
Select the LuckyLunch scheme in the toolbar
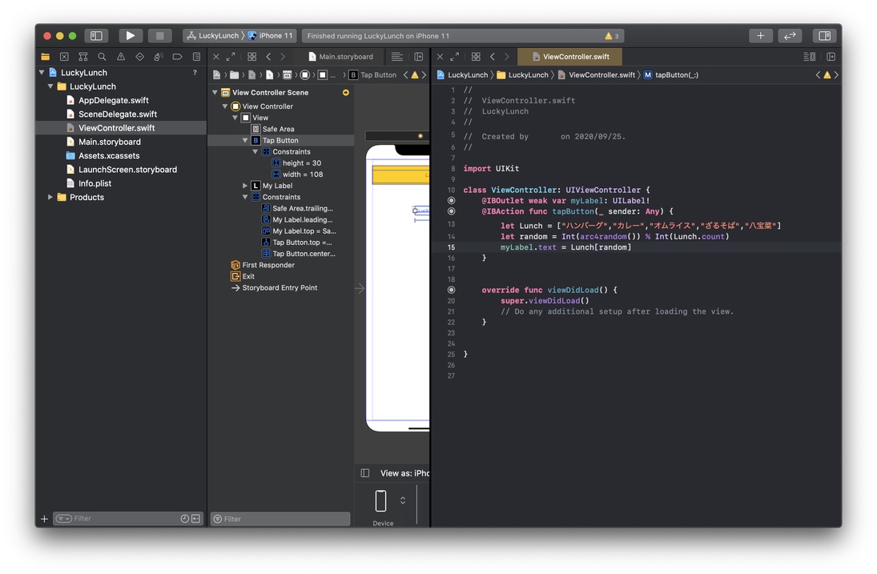pos(213,36)
